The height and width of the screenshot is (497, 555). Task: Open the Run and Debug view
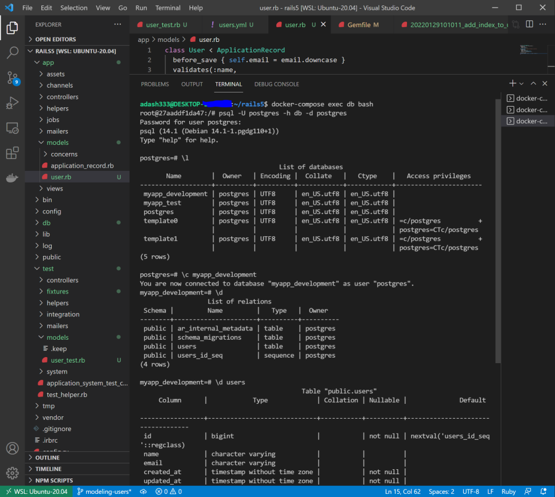12,103
